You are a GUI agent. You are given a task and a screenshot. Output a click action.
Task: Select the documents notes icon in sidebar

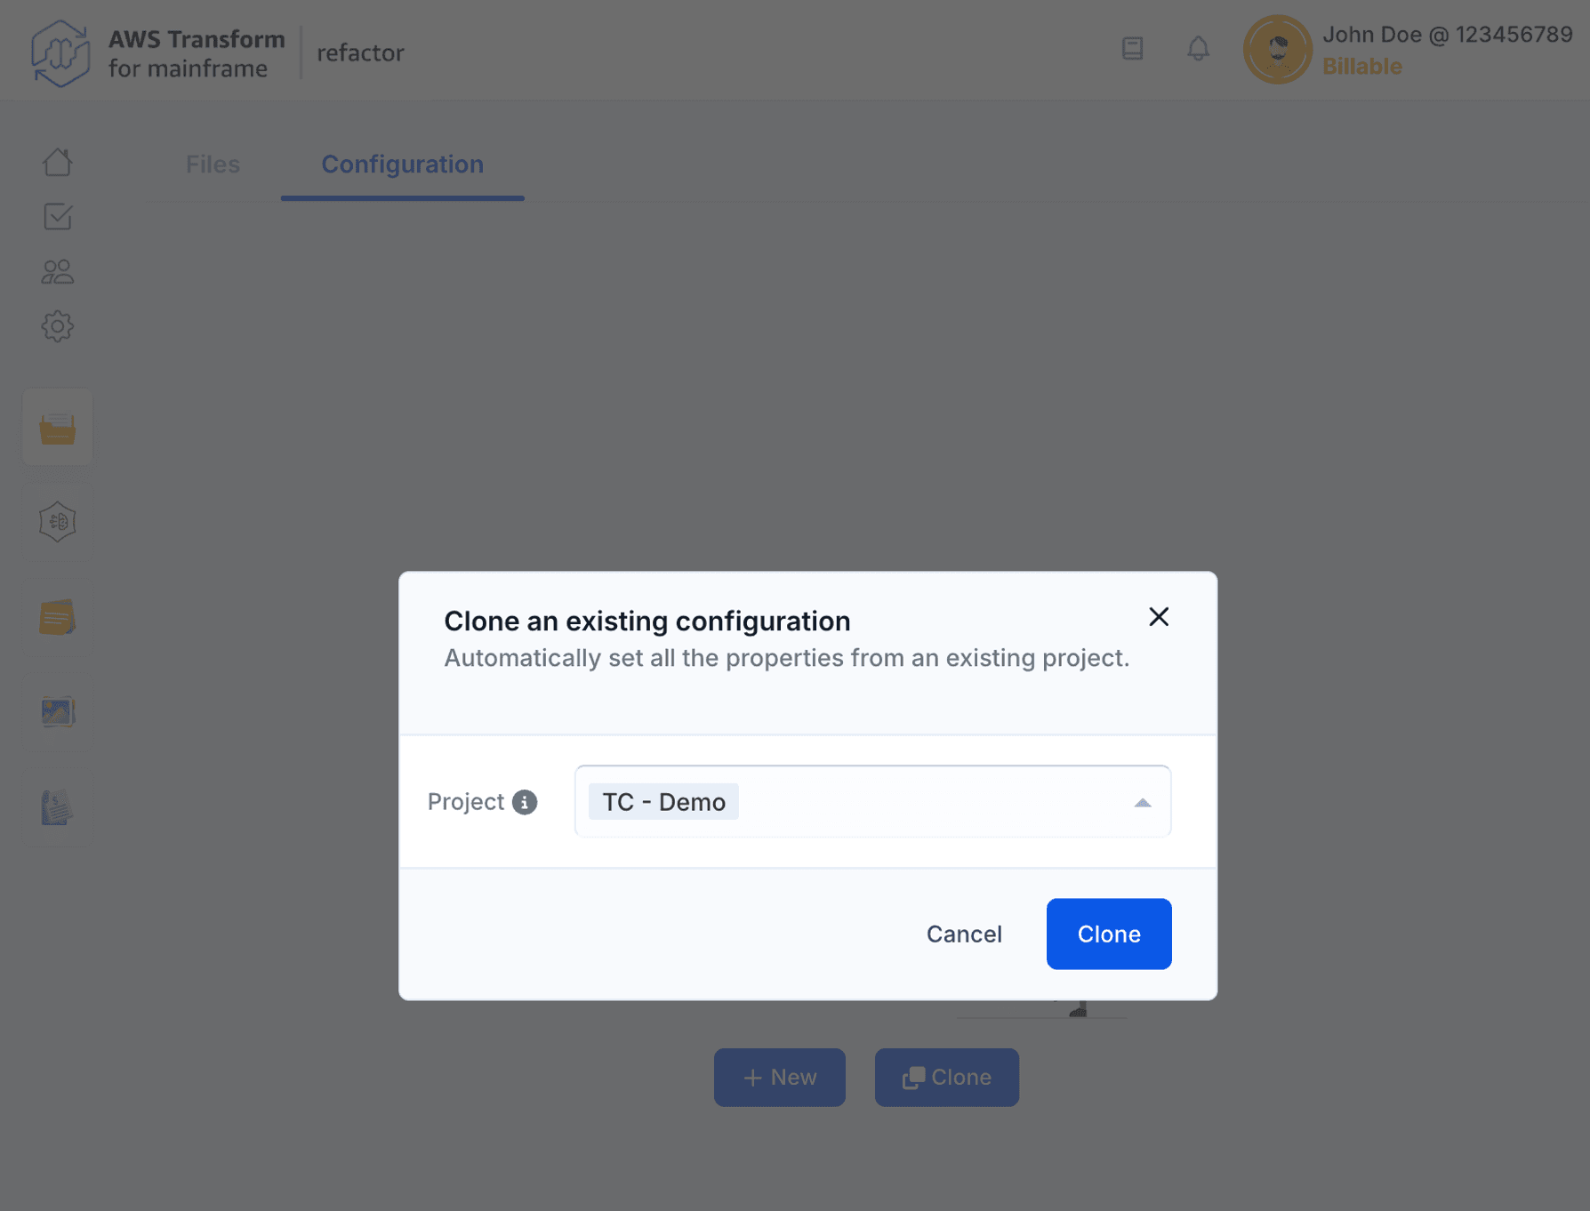pyautogui.click(x=57, y=617)
